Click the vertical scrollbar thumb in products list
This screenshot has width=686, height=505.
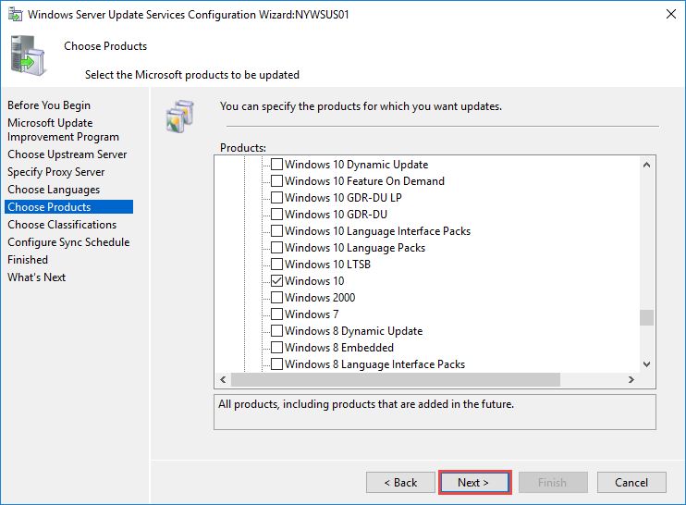click(x=646, y=317)
